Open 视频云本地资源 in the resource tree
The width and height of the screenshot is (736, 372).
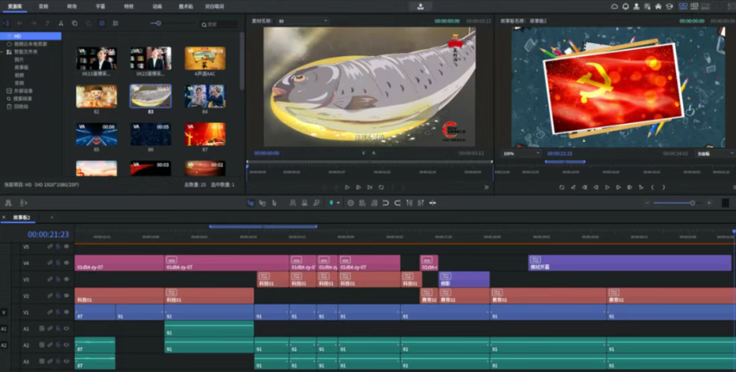[30, 44]
